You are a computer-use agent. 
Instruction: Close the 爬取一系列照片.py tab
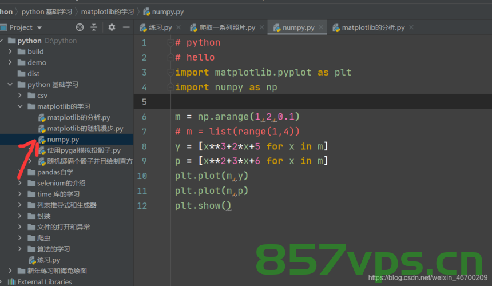point(261,27)
